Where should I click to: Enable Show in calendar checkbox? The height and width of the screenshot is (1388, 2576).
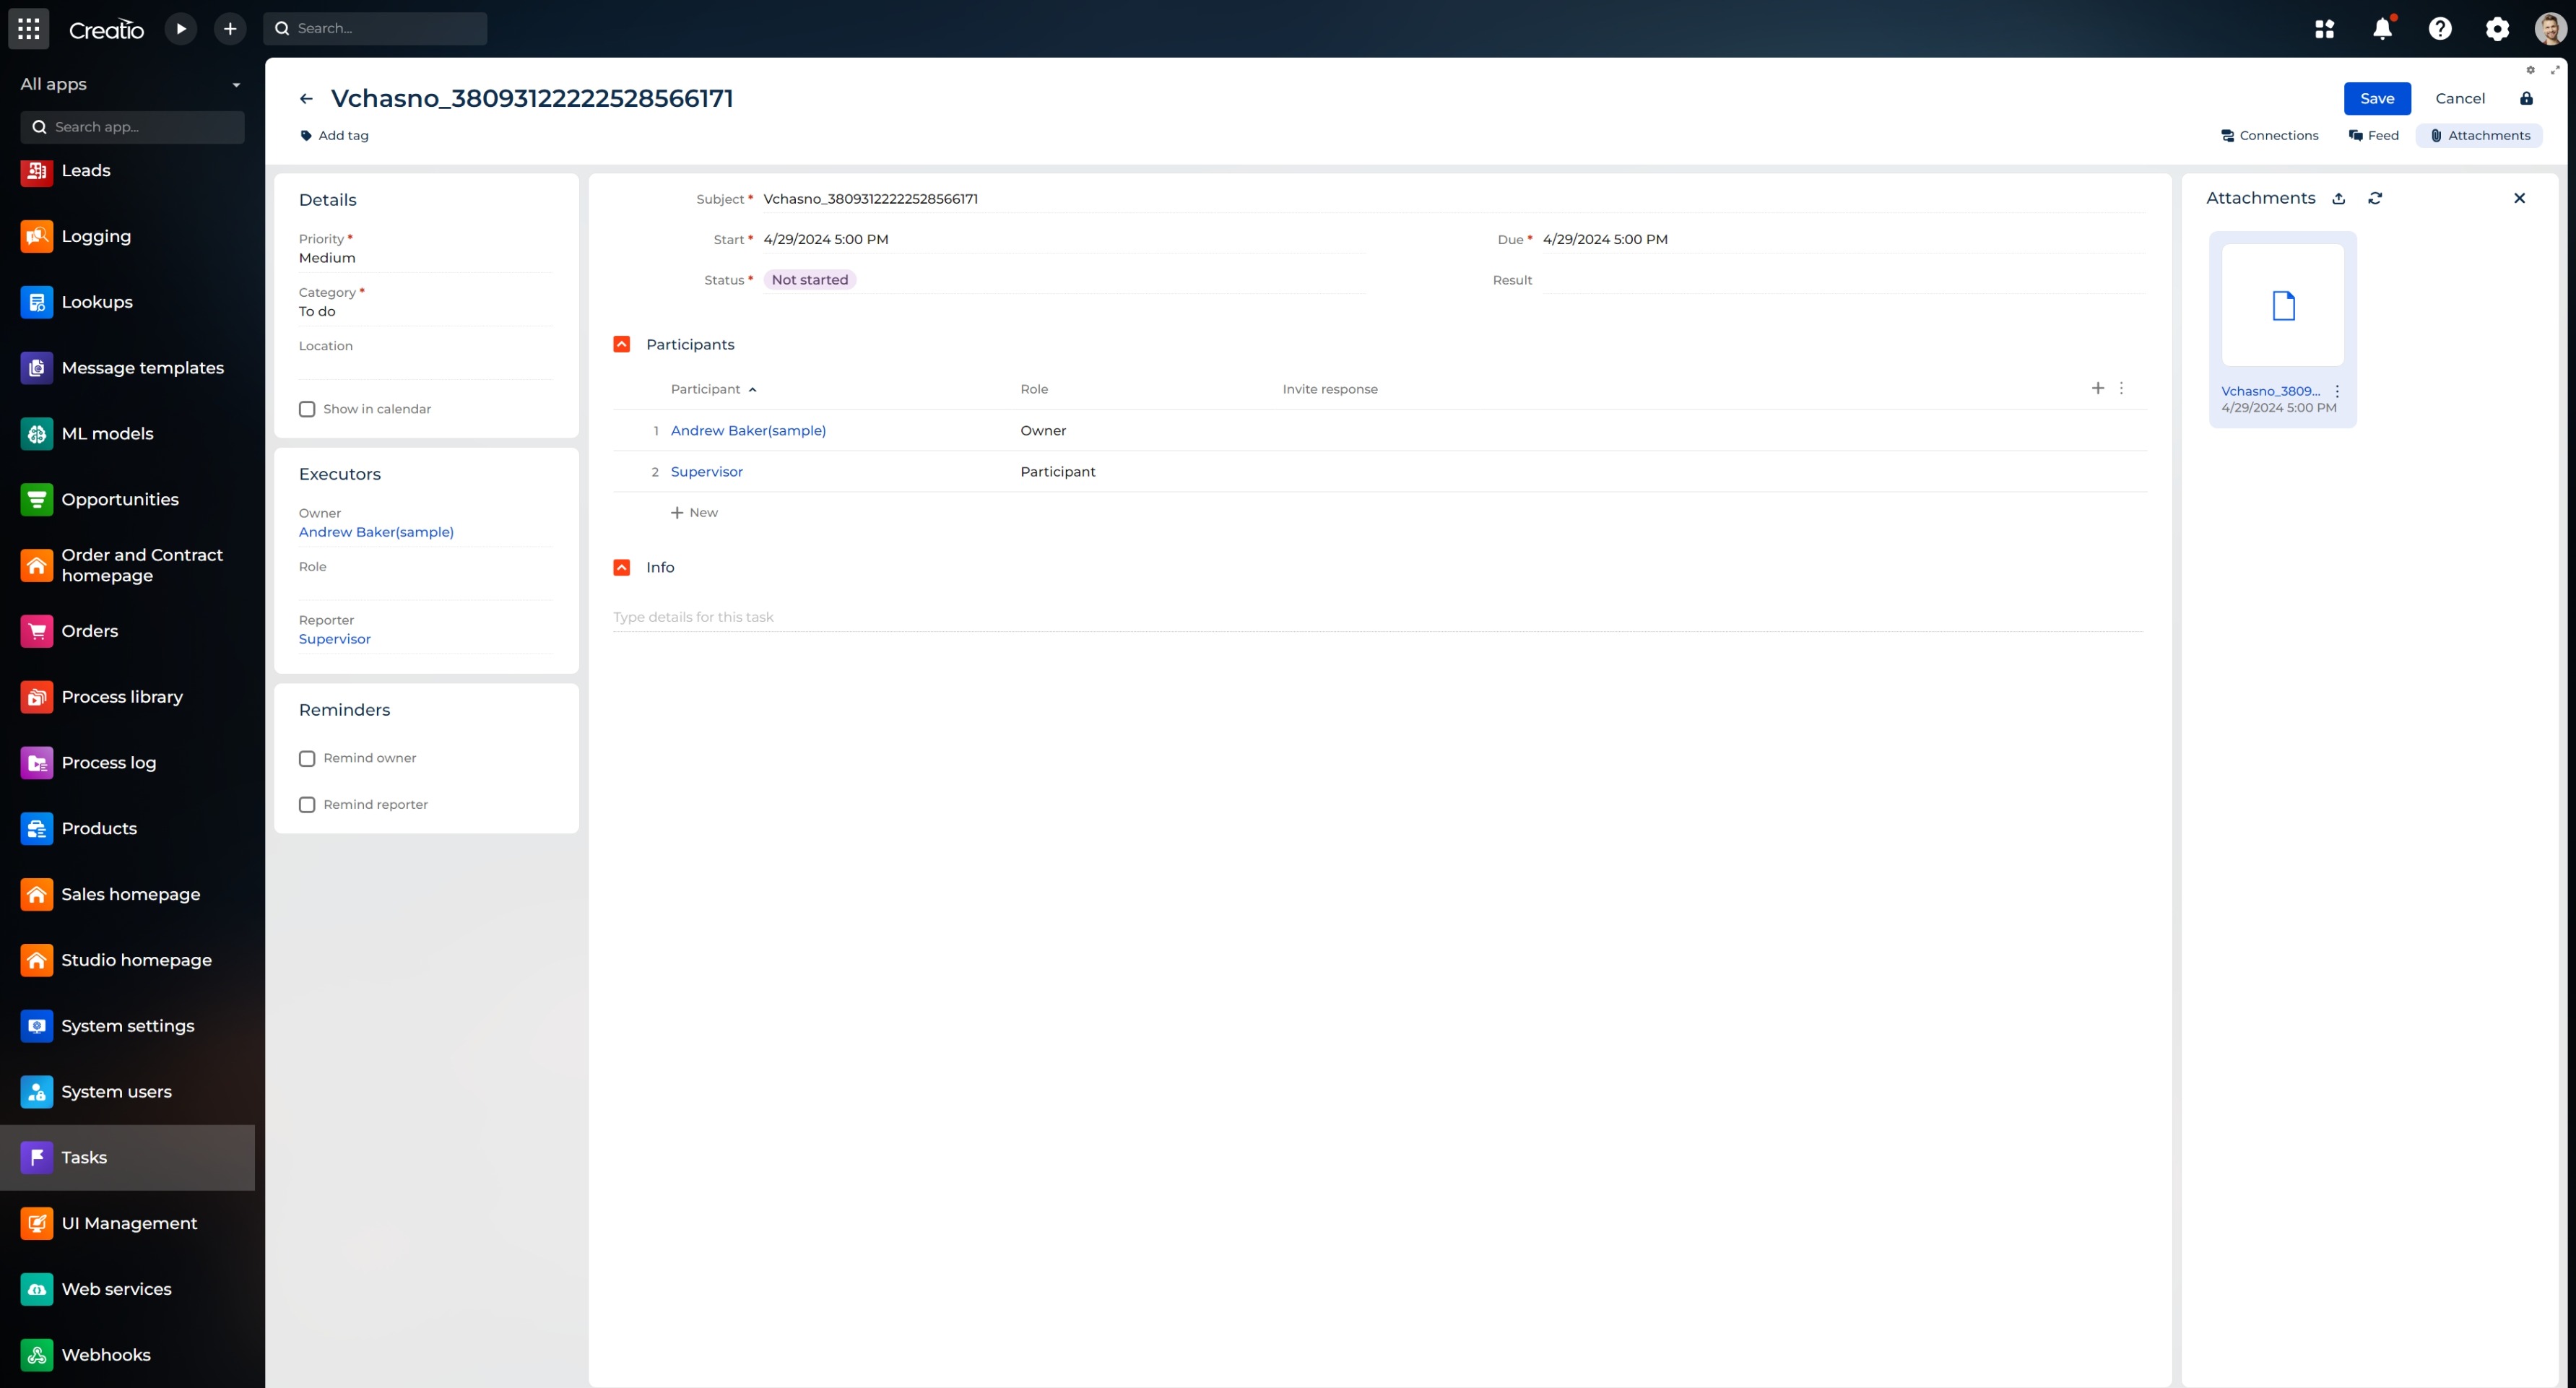[x=307, y=409]
